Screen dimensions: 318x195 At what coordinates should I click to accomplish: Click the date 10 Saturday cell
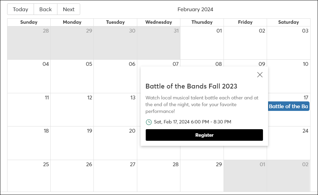click(x=288, y=76)
